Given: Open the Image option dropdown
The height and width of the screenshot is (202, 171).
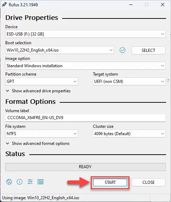Looking at the screenshot, I should click(x=85, y=66).
